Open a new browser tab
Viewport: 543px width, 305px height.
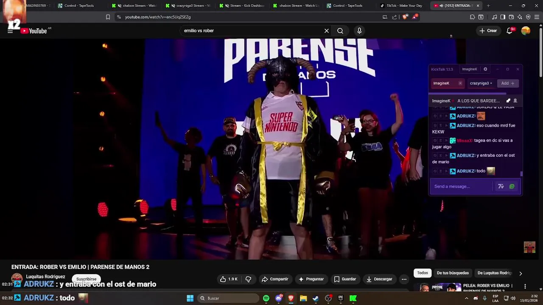(488, 6)
